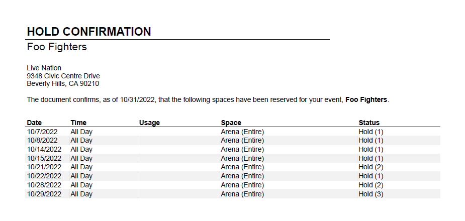Click the Usage column header
Image resolution: width=465 pixels, height=221 pixels.
tap(149, 123)
